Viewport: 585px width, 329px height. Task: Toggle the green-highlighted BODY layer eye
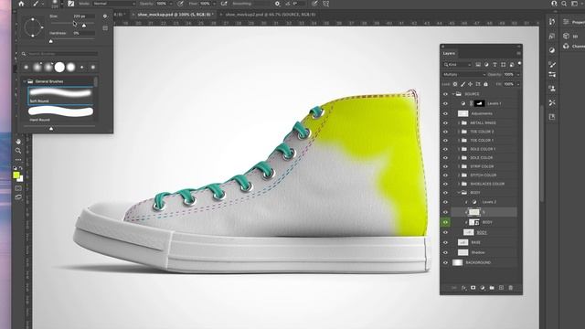(445, 222)
